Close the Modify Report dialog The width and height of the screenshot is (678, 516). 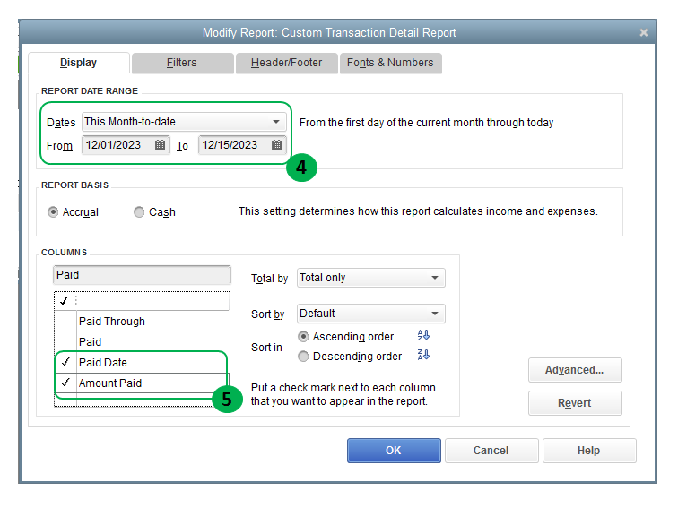[643, 33]
